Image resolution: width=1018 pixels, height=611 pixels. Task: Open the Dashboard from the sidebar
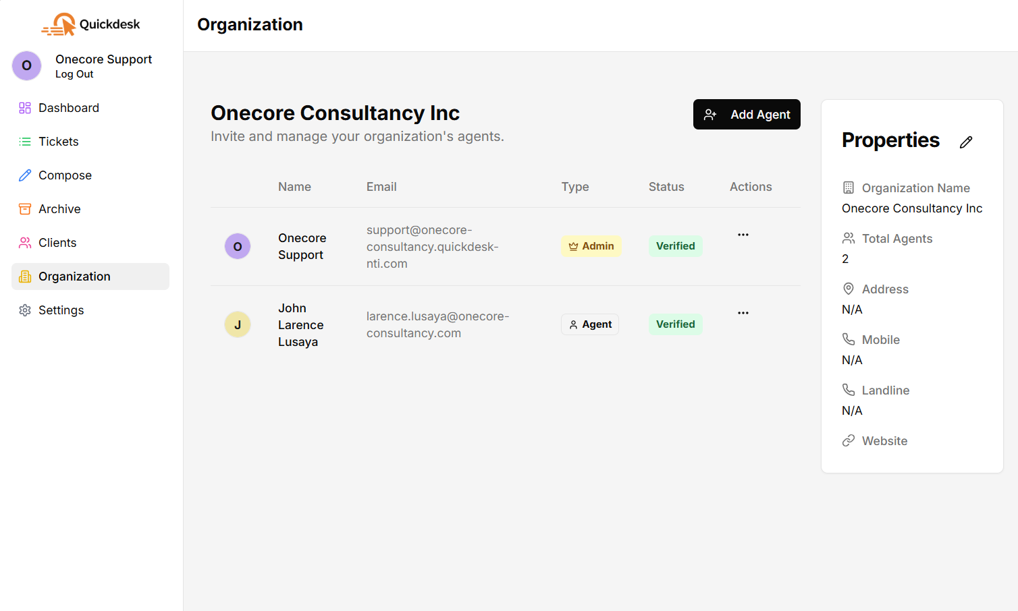[68, 107]
